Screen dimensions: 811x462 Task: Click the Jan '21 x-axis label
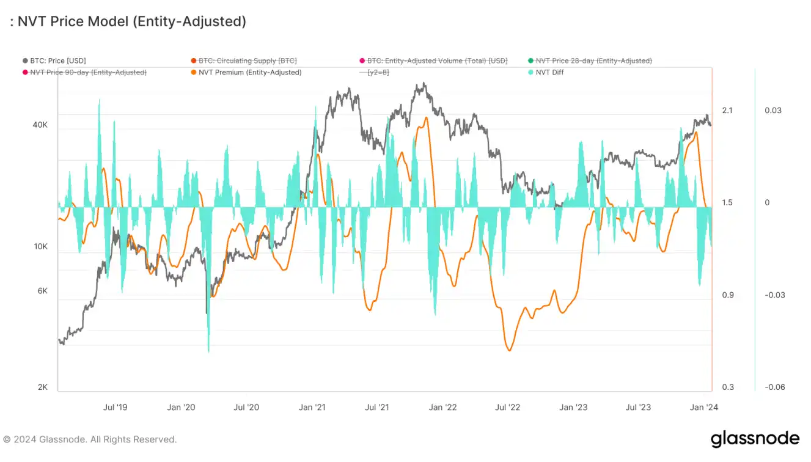[312, 407]
